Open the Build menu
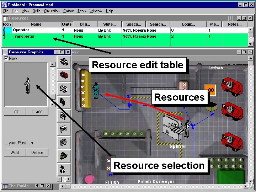This screenshot has width=256, height=192. coord(37,11)
